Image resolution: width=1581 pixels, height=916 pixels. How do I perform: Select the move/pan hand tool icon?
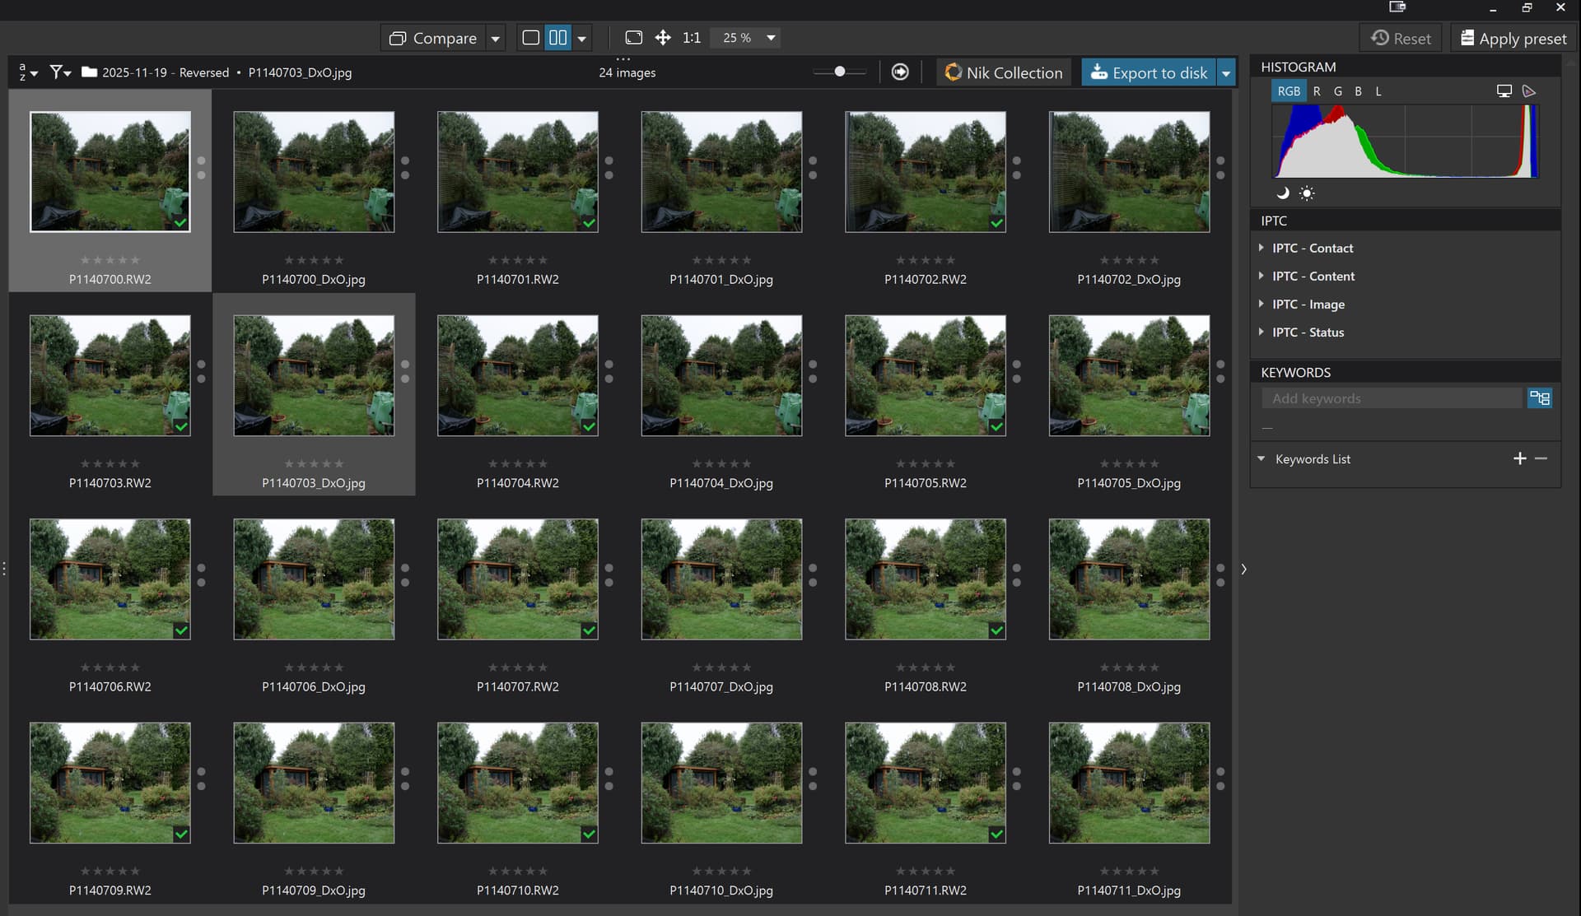pyautogui.click(x=663, y=38)
